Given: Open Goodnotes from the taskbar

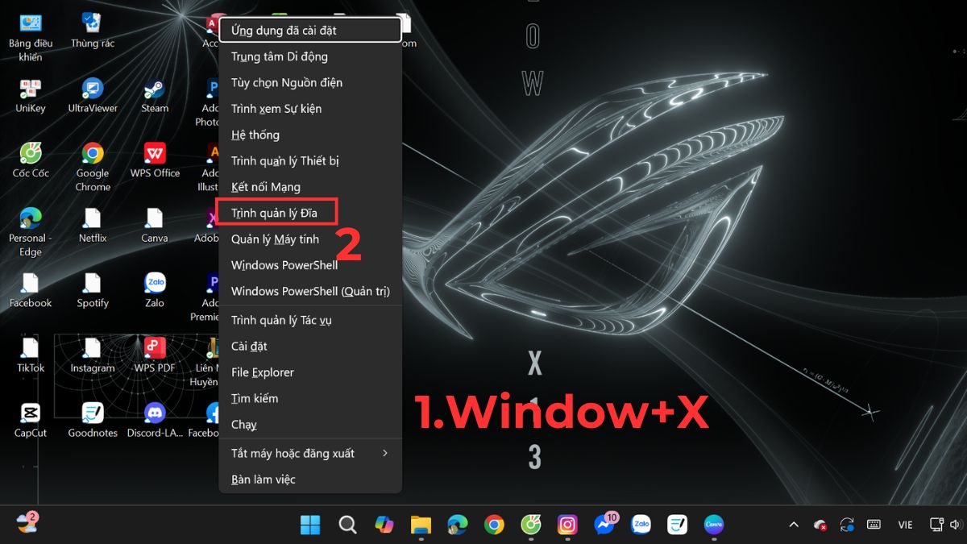Looking at the screenshot, I should pos(678,525).
